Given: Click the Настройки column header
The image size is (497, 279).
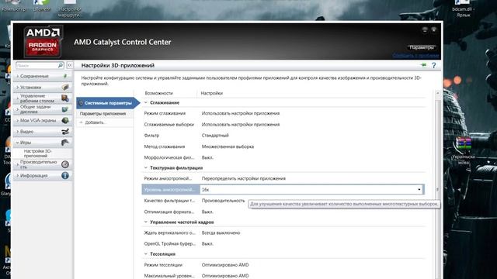Looking at the screenshot, I should click(x=211, y=93).
